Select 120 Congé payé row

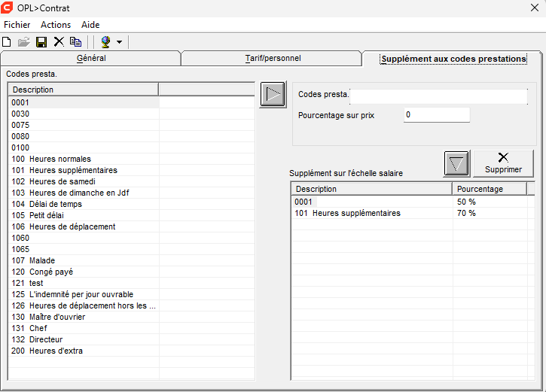tap(132, 272)
